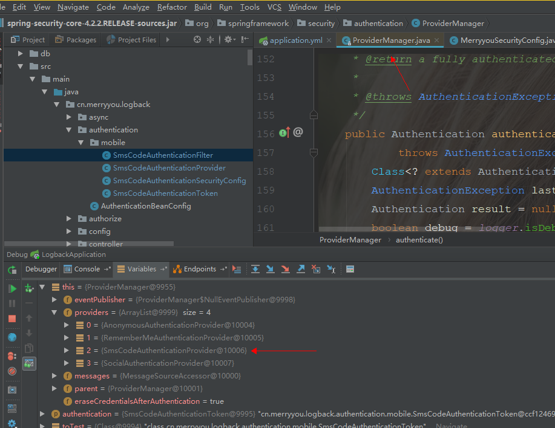Collapse the 'this' variable node
Screen dimensions: 555x428
42,287
